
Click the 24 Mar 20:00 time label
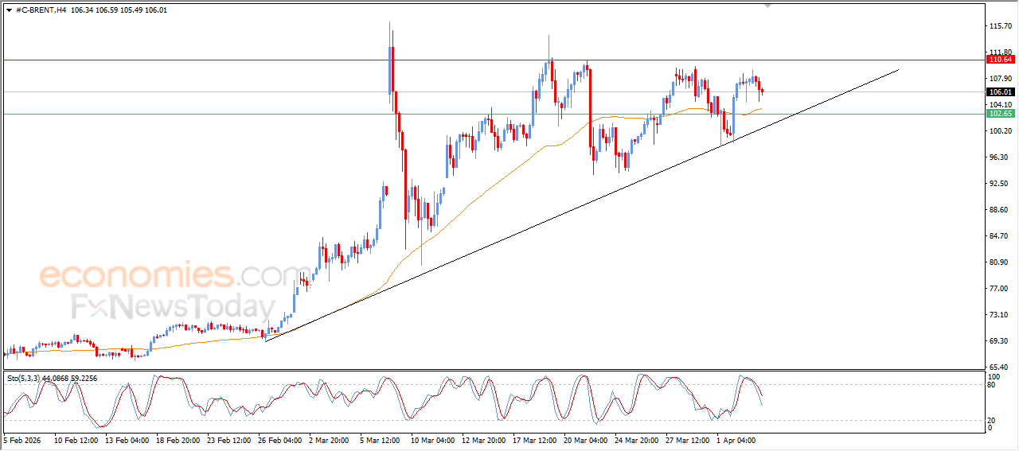click(636, 439)
